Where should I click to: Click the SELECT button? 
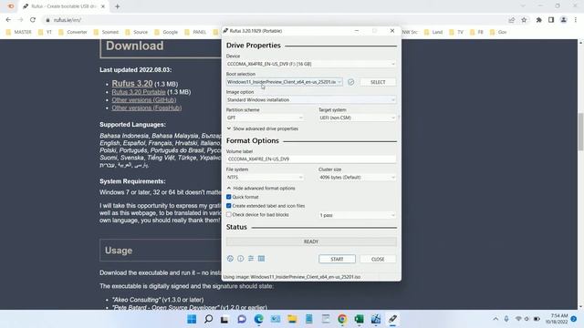pyautogui.click(x=378, y=82)
